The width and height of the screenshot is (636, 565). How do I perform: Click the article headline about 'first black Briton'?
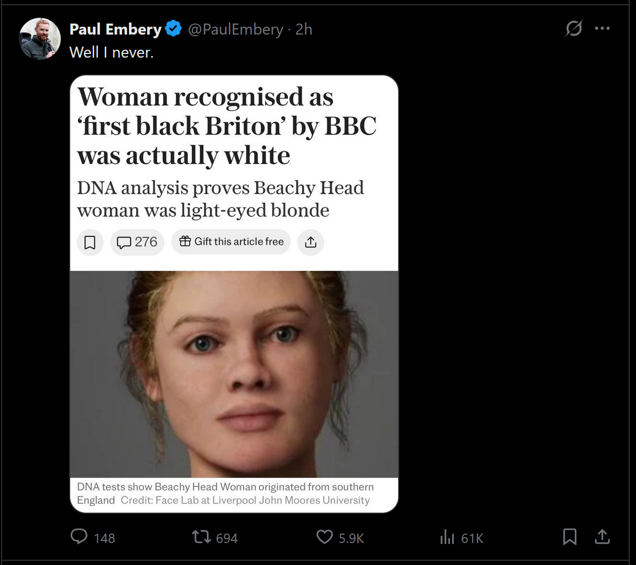(226, 126)
